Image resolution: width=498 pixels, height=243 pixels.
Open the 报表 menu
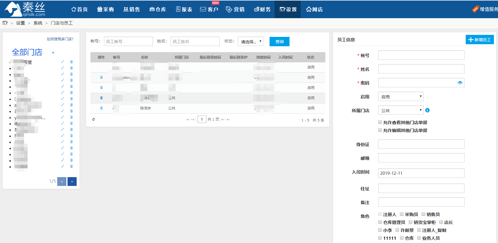pos(184,9)
